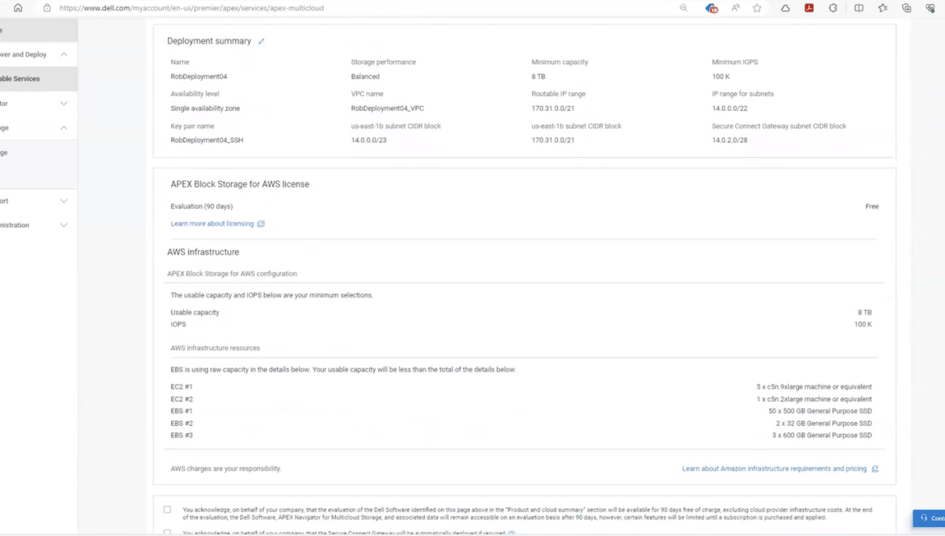
Task: Click the Evaluation (90 days) license text
Action: pyautogui.click(x=201, y=206)
